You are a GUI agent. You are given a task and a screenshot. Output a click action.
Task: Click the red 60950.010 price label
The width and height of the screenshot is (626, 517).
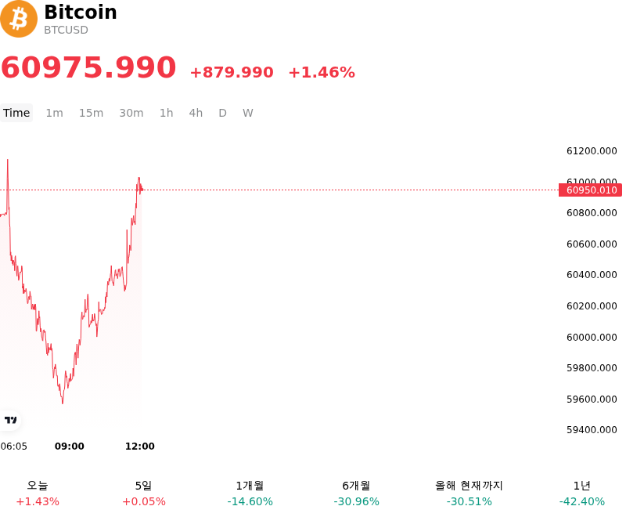(x=591, y=190)
